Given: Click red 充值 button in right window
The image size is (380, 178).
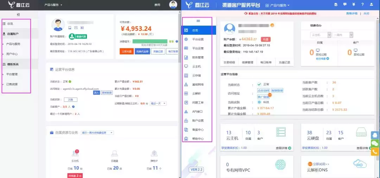Looking at the screenshot, I should click(266, 39).
